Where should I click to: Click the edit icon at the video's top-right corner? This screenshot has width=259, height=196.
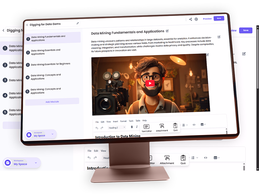click(x=207, y=55)
